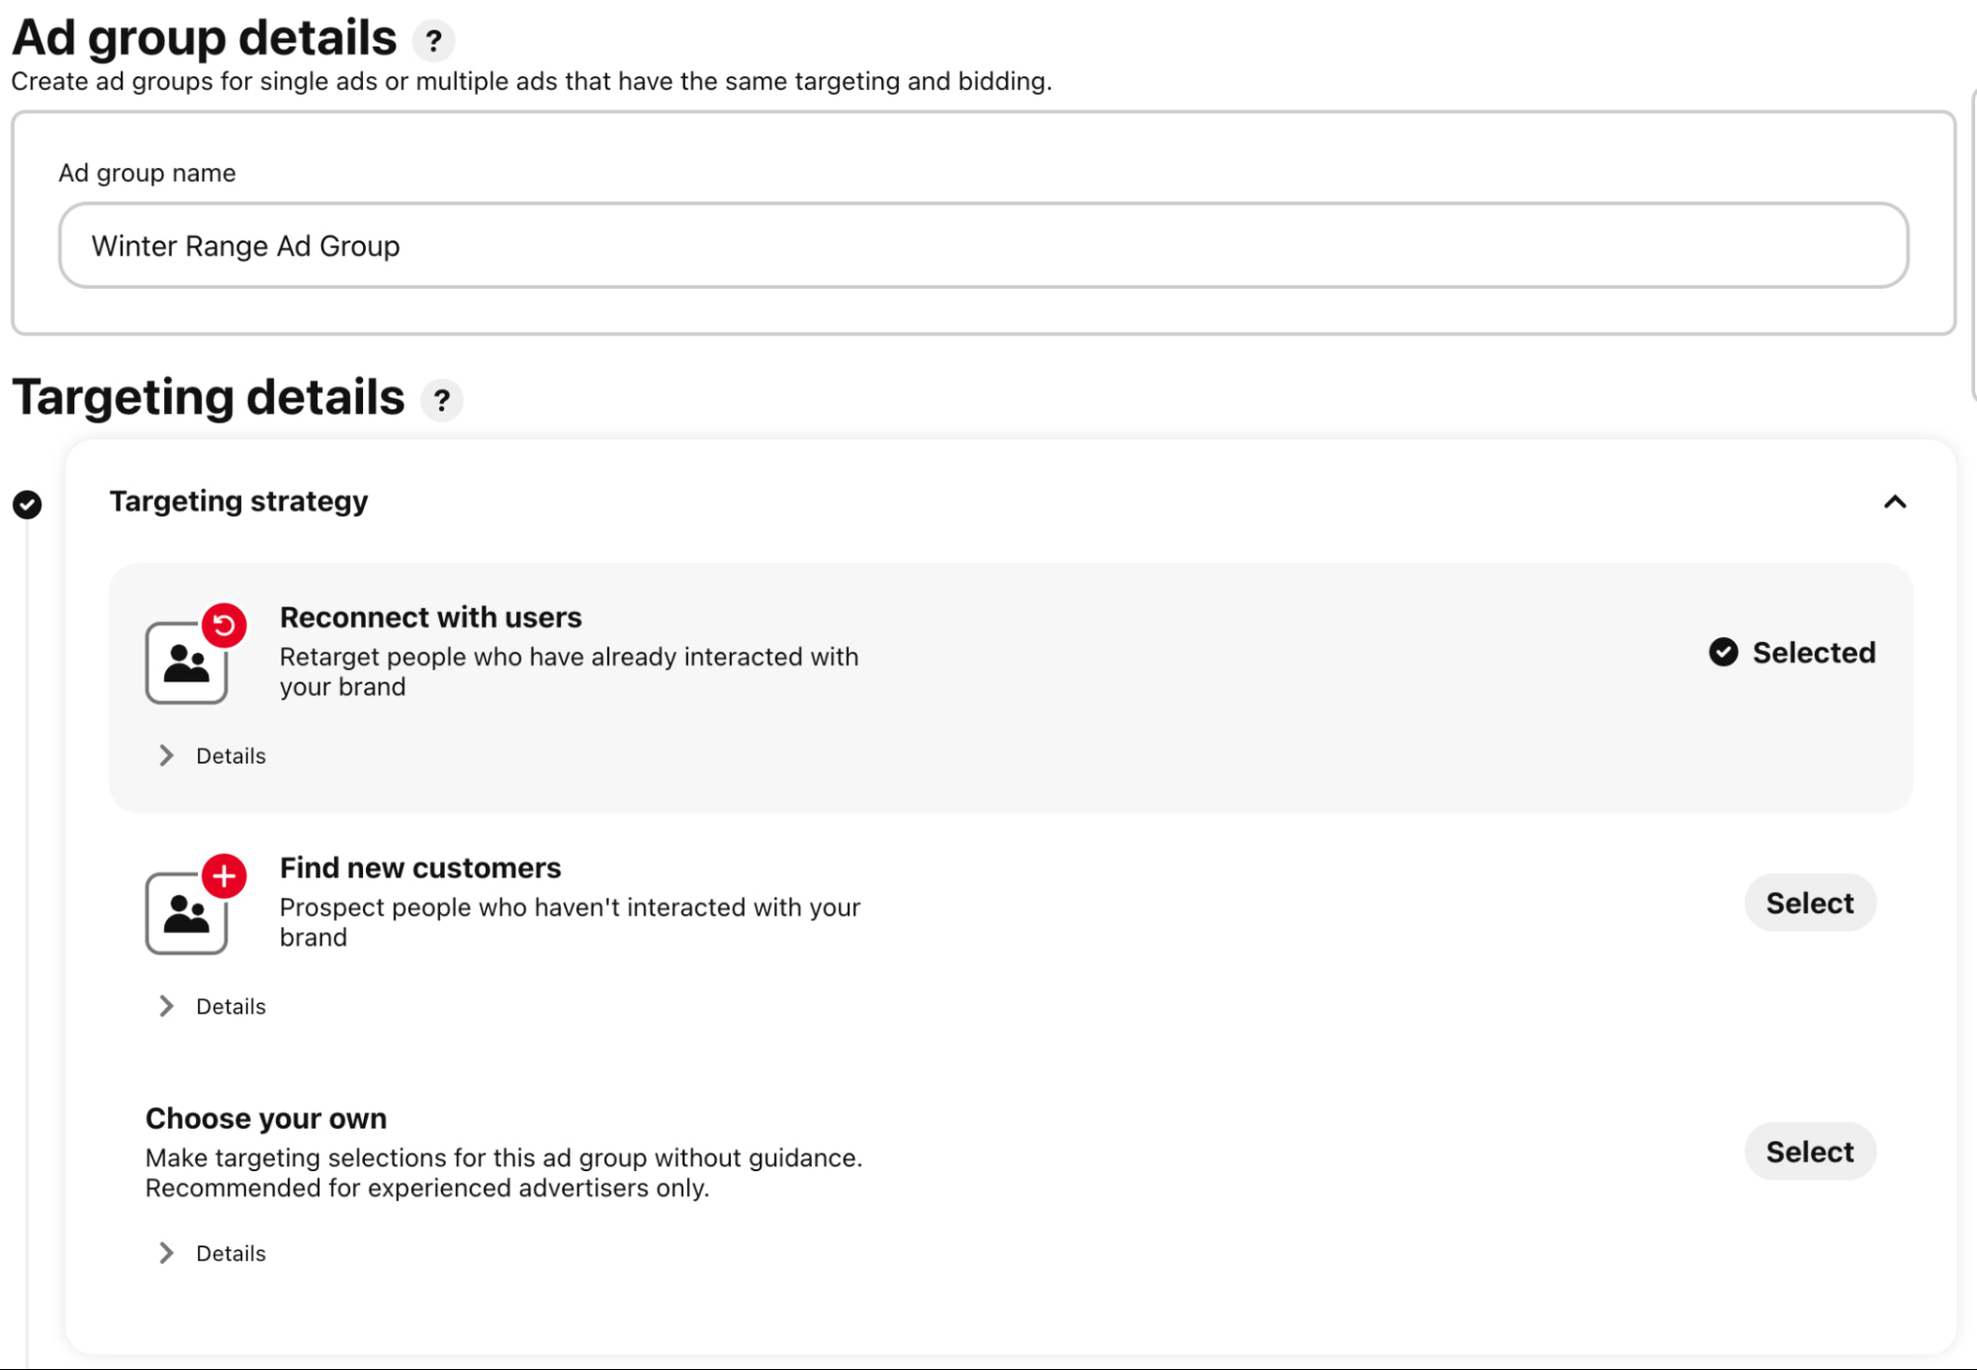Click the Find new customers heading
The width and height of the screenshot is (1977, 1370).
tap(420, 868)
